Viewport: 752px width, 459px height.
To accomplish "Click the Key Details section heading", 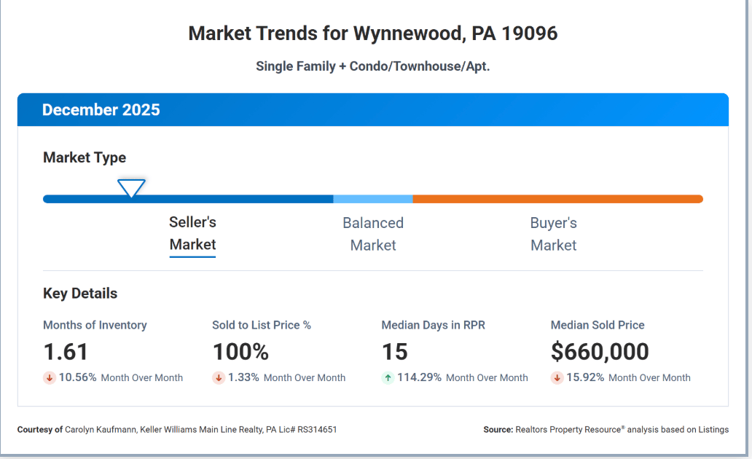I will 80,294.
